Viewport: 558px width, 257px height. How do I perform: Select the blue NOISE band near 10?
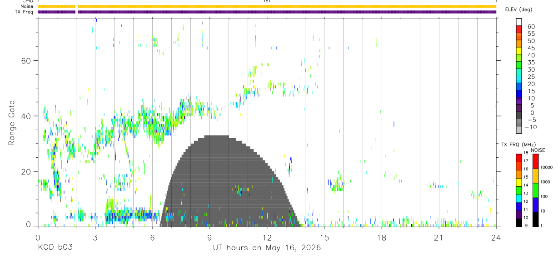536,204
